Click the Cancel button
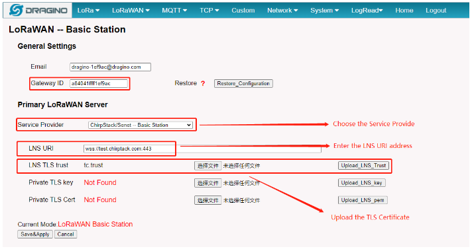 [66, 234]
